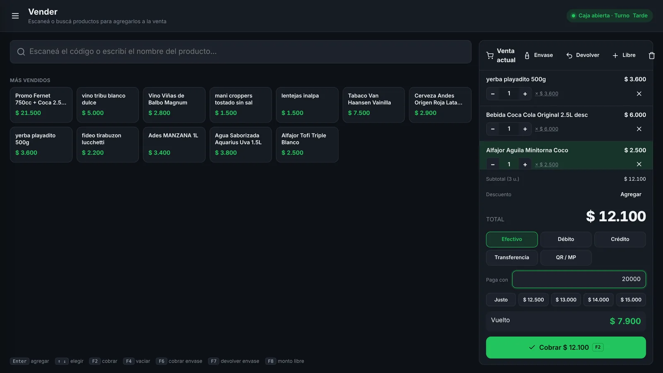Open the hamburger navigation menu
The height and width of the screenshot is (373, 663).
[x=15, y=16]
